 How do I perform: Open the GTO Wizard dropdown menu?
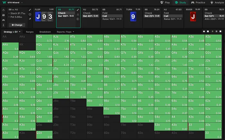point(14,3)
